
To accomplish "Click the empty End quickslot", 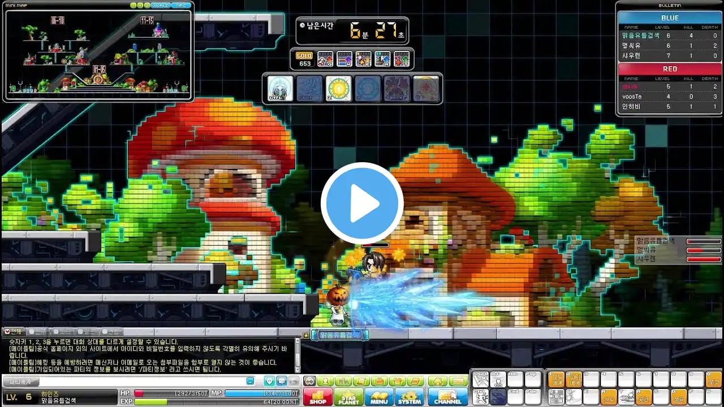I will point(516,397).
